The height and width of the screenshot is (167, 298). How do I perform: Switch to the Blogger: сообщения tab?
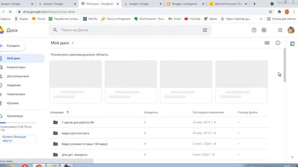click(184, 4)
